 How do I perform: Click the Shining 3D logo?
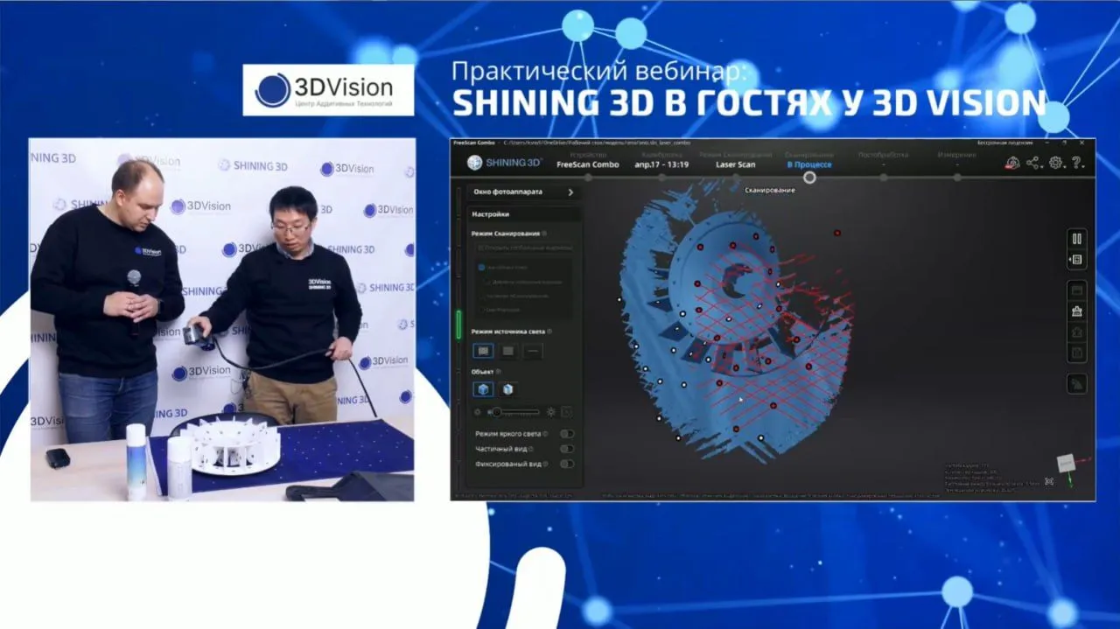[505, 163]
